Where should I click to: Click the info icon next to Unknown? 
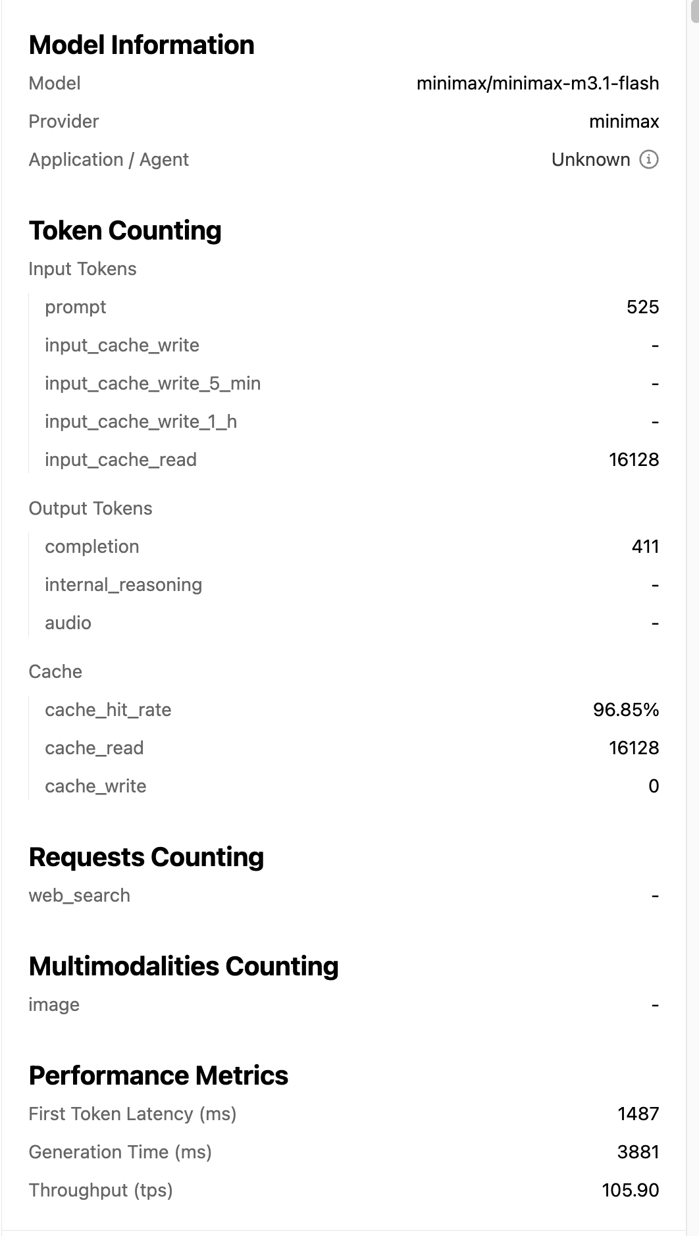[649, 159]
